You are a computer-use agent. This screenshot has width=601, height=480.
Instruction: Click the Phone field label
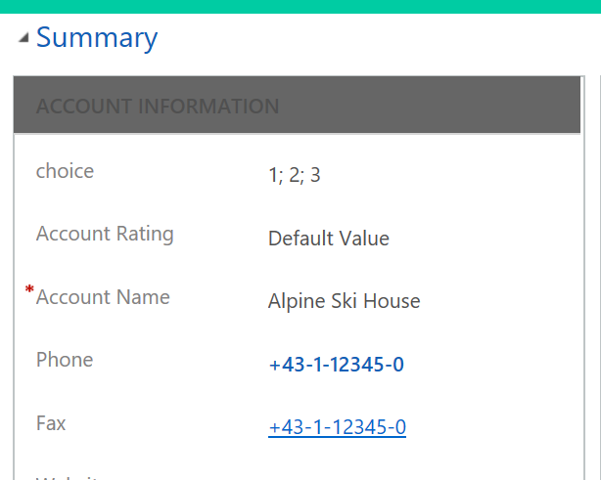point(65,360)
